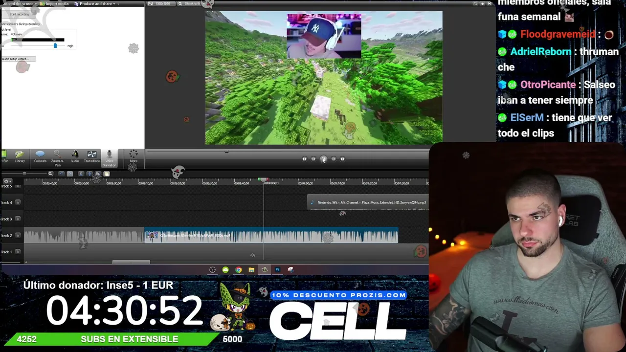Click the timeline playhead marker
This screenshot has height=352, width=626.
pyautogui.click(x=263, y=180)
